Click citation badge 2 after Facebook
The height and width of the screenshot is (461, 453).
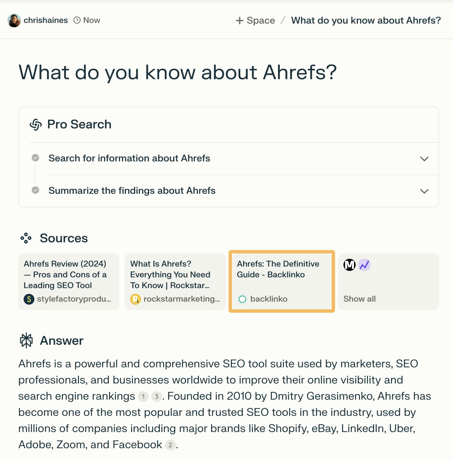(x=170, y=445)
